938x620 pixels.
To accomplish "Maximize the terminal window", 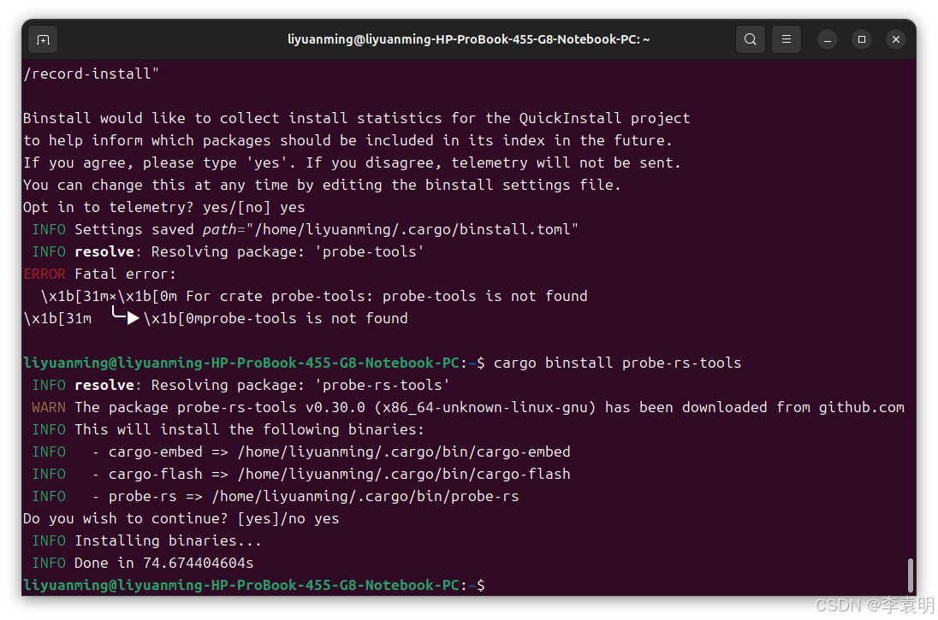I will 862,39.
